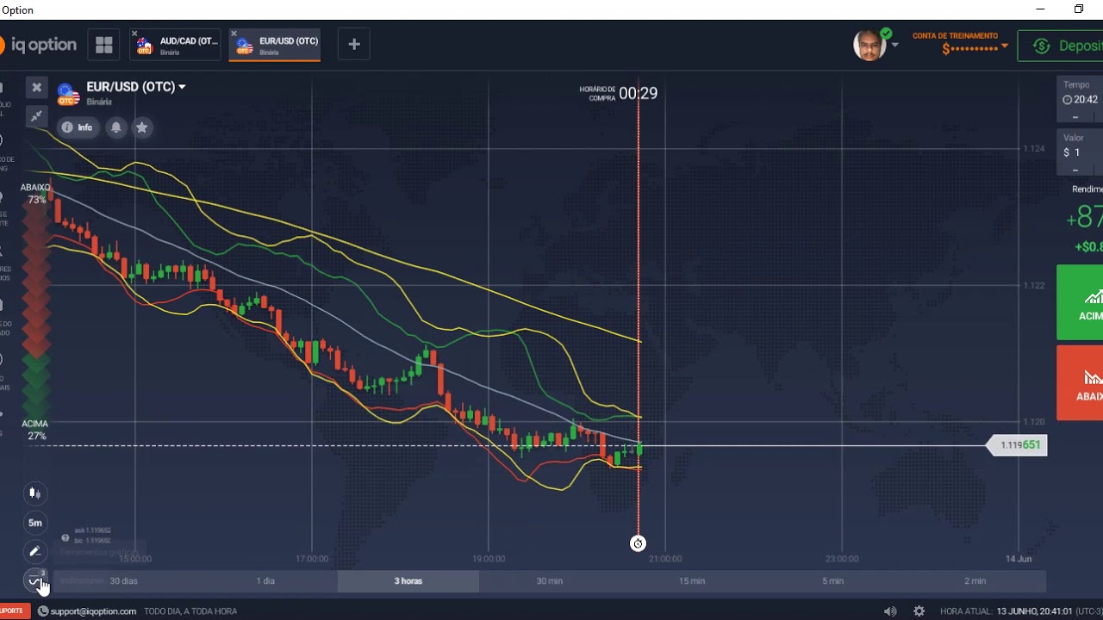Click the ABAIXO 73% sentiment label
This screenshot has width=1103, height=620.
pos(36,193)
